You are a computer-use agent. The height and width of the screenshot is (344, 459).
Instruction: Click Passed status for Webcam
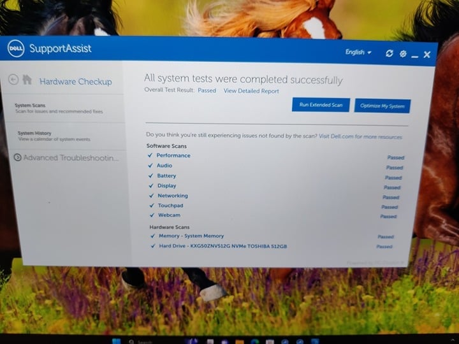point(388,217)
